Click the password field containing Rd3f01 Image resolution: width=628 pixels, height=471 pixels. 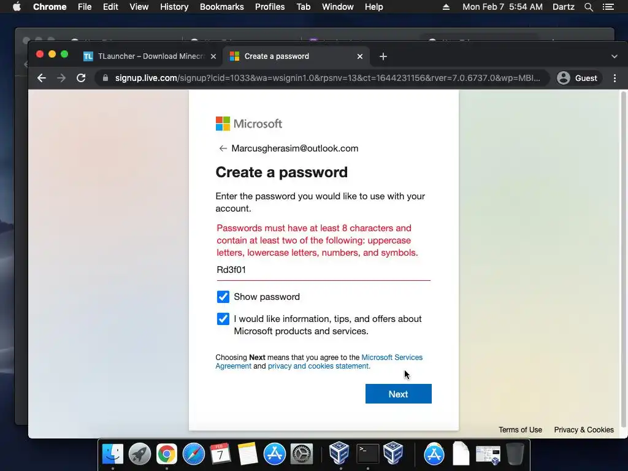click(x=324, y=270)
